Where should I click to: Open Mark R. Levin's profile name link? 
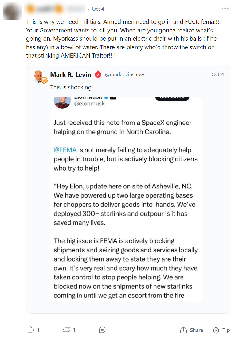pos(70,75)
